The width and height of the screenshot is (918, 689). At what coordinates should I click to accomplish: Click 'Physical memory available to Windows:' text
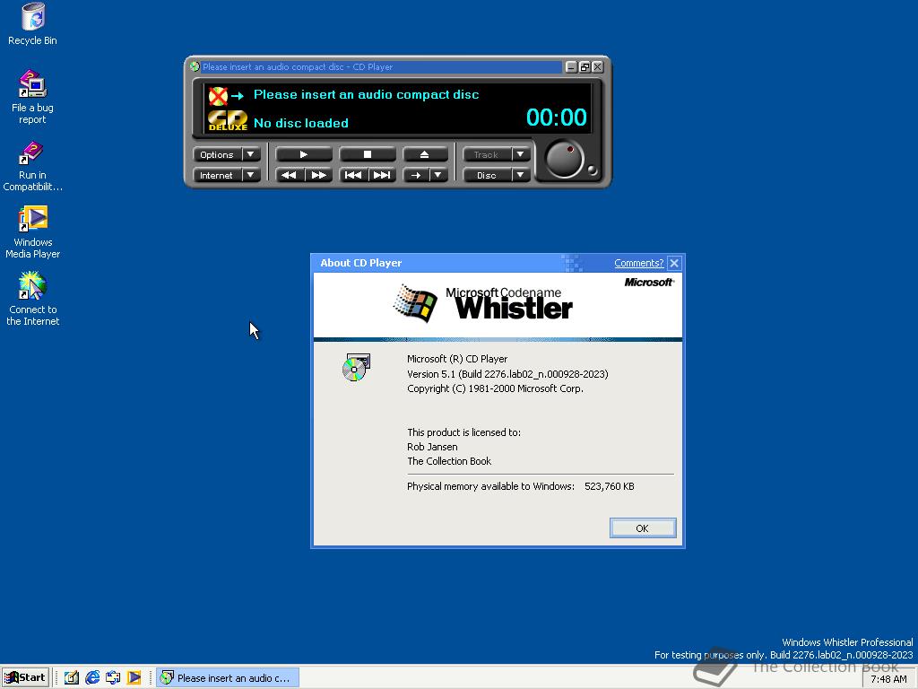click(x=490, y=486)
